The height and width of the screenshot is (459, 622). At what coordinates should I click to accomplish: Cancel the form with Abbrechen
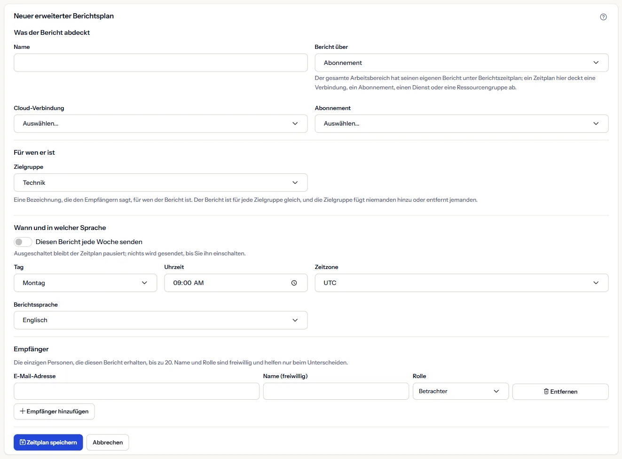click(x=108, y=443)
